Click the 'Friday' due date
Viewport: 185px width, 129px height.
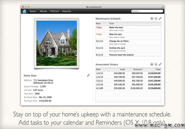99,34
